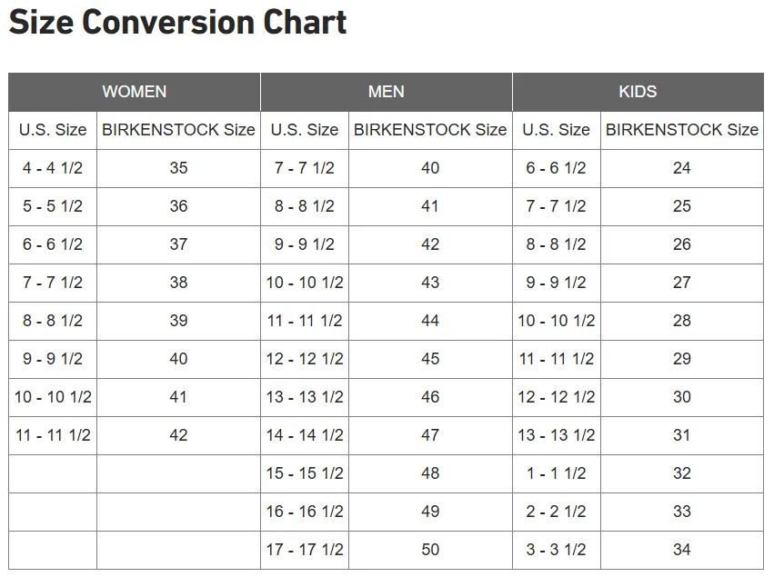Screen dimensions: 774x577
Task: Click women's U.S. size 4 - 4 1/2
Action: point(53,168)
